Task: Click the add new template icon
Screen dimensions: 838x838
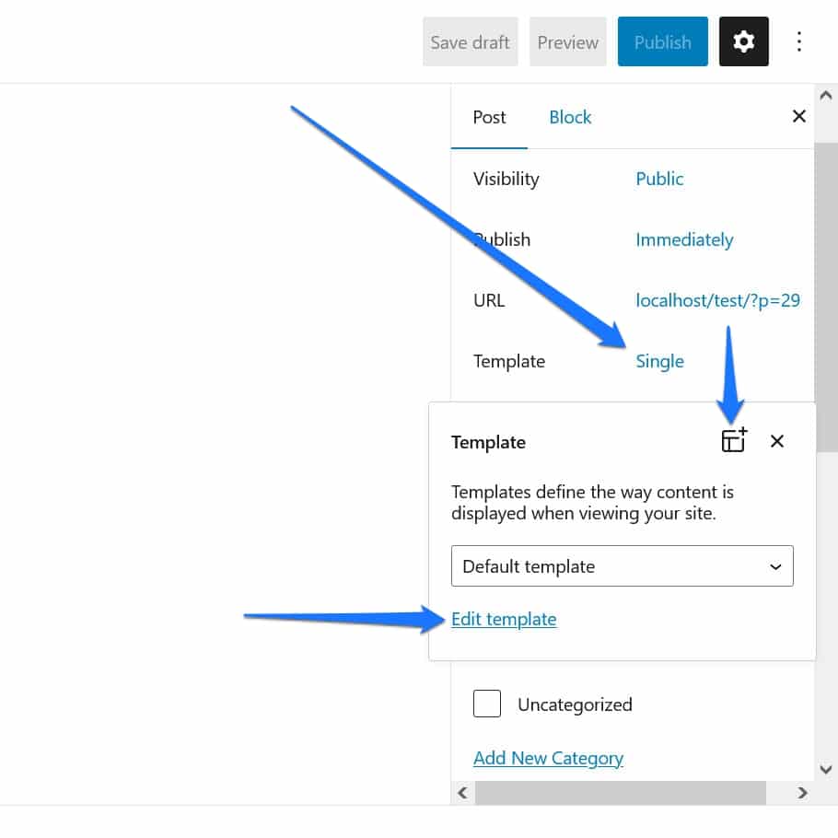Action: pyautogui.click(x=734, y=440)
